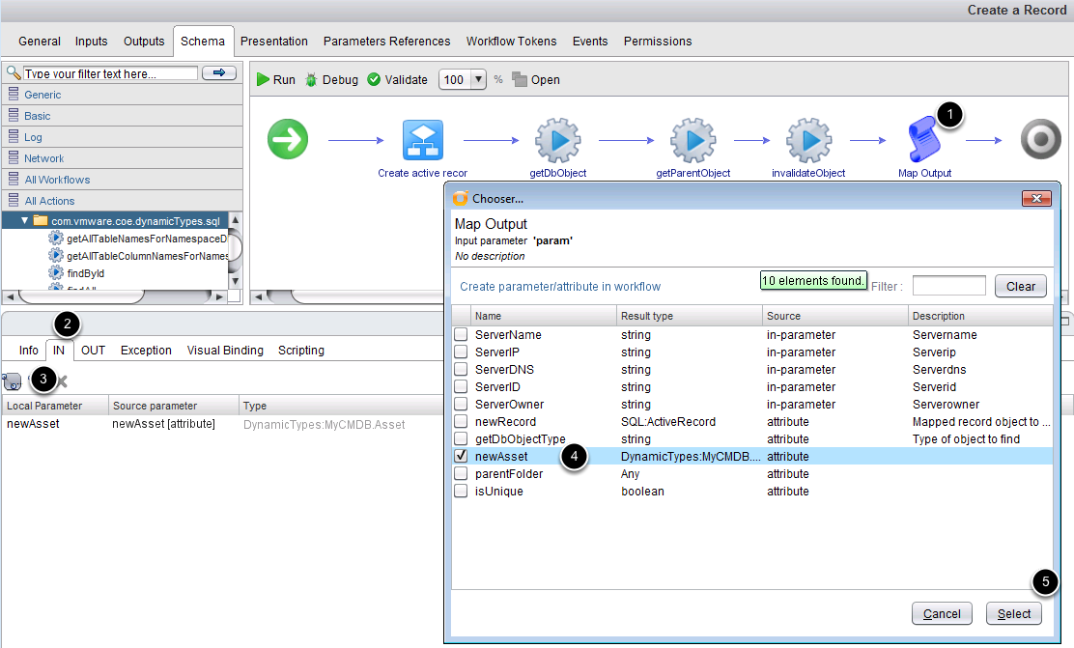The height and width of the screenshot is (648, 1074).
Task: Click the Validate checkmark icon
Action: [374, 79]
